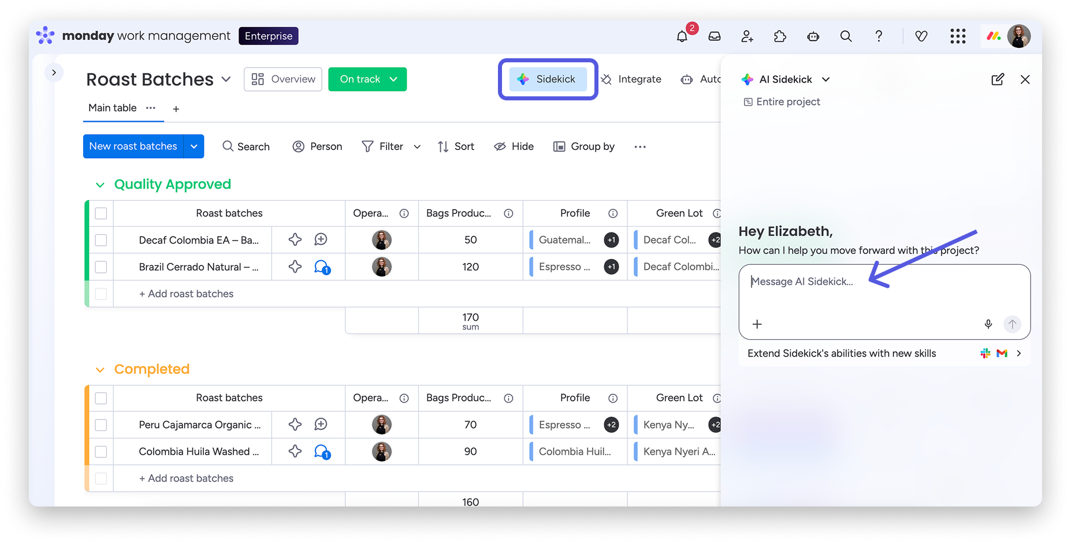Viewport: 1071px width, 544px height.
Task: Add an update to Decaf Colombia row
Action: (321, 239)
